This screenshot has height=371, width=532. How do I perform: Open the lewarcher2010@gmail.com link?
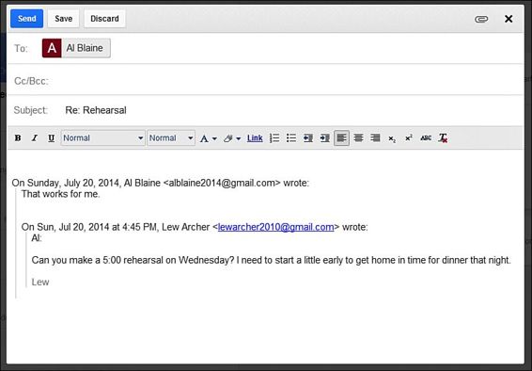point(275,227)
